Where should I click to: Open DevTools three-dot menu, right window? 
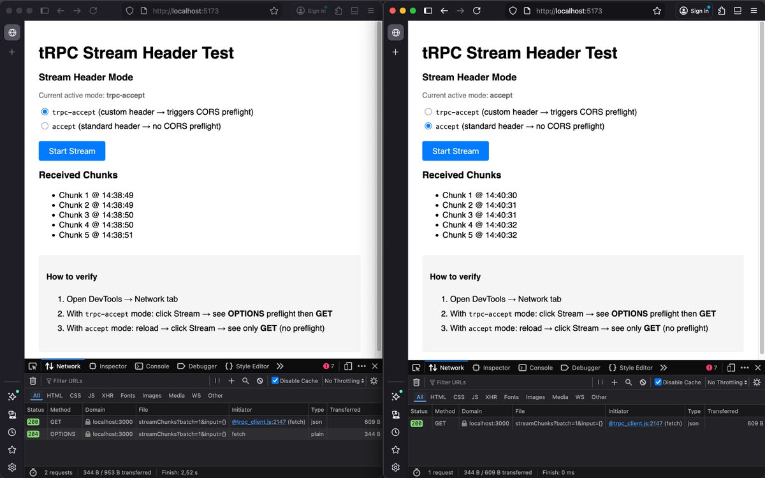745,368
